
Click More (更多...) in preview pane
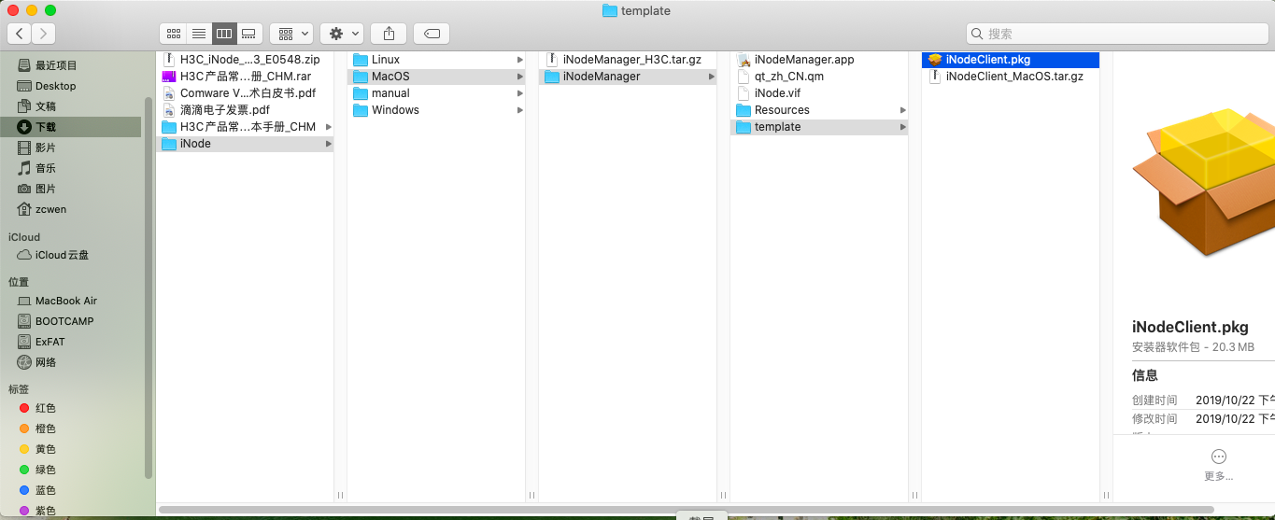pyautogui.click(x=1218, y=465)
